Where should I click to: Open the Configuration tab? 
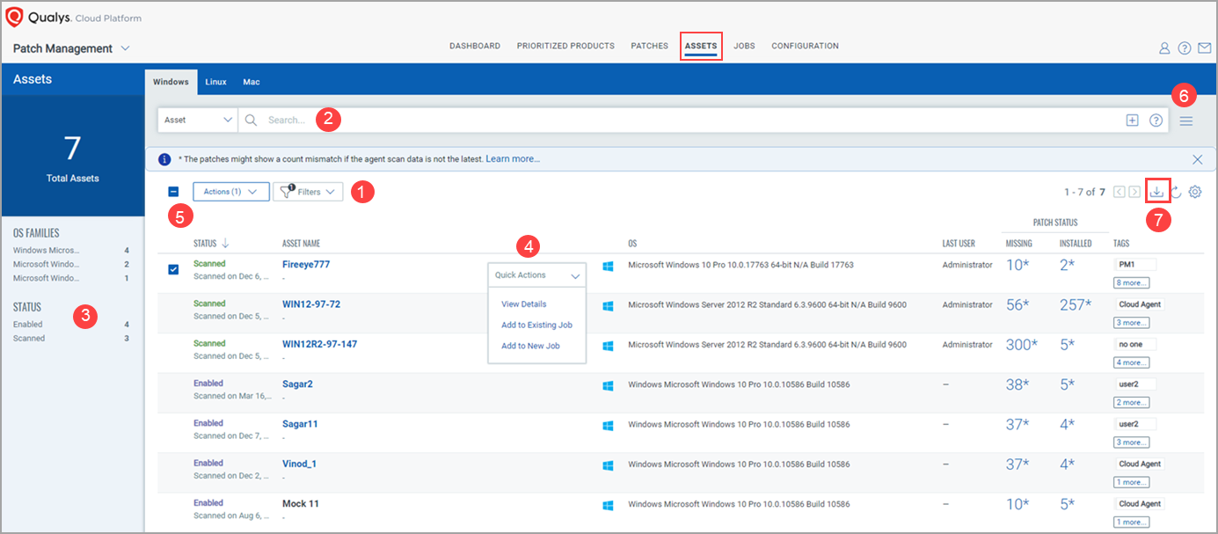pos(805,46)
